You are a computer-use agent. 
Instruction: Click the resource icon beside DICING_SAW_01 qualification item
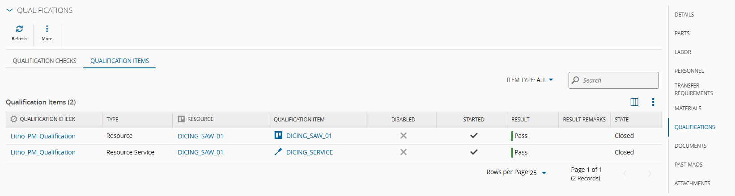278,135
